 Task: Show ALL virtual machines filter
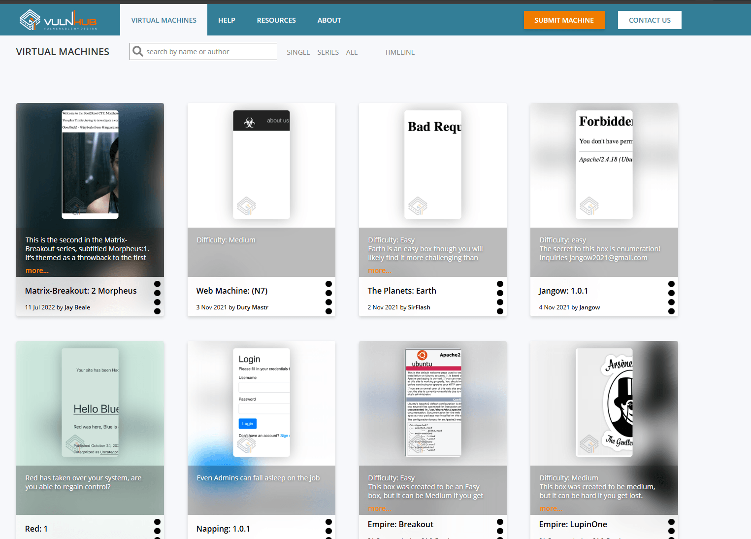(352, 52)
